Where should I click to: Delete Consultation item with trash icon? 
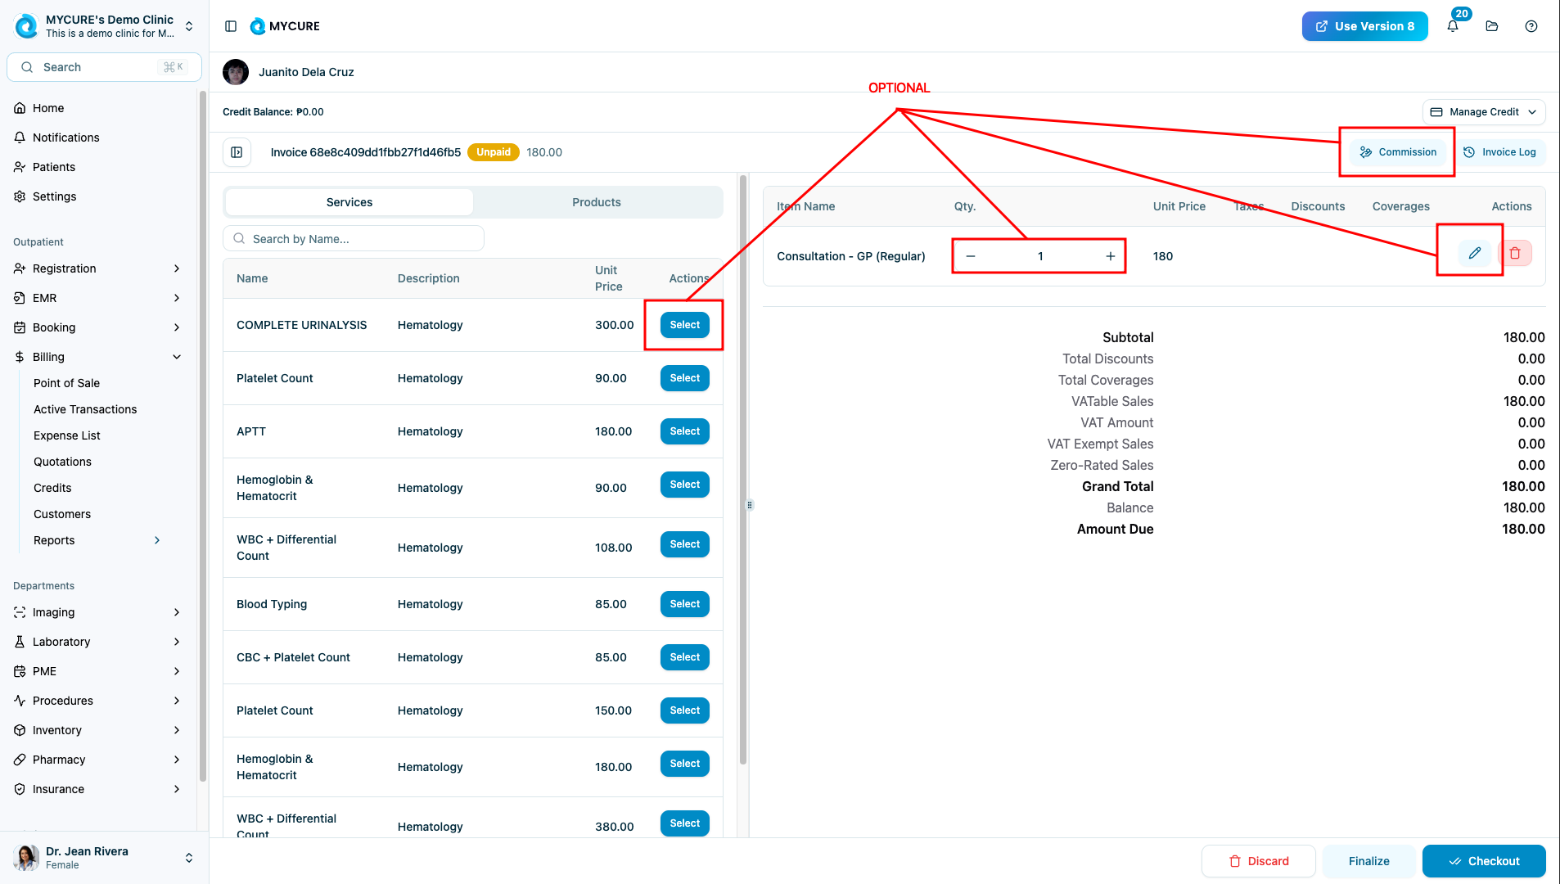(x=1515, y=254)
